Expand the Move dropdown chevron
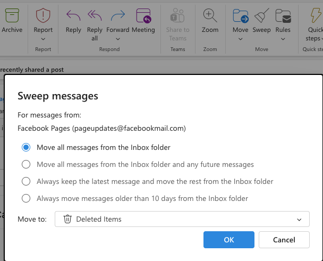 (x=240, y=39)
